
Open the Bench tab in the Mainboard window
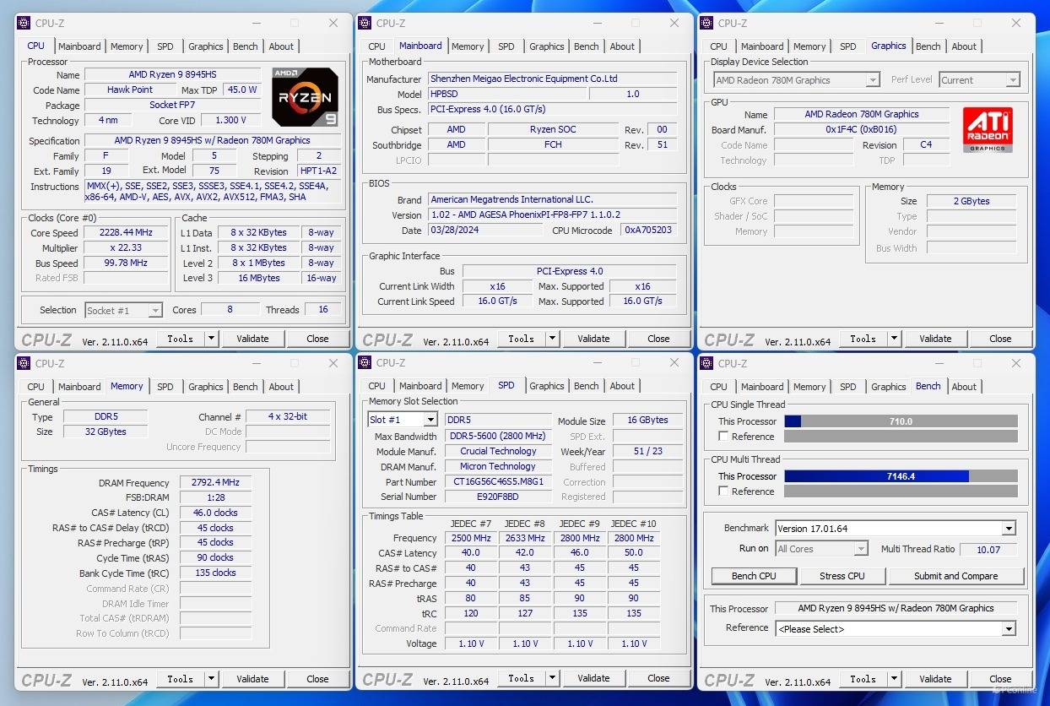(586, 46)
